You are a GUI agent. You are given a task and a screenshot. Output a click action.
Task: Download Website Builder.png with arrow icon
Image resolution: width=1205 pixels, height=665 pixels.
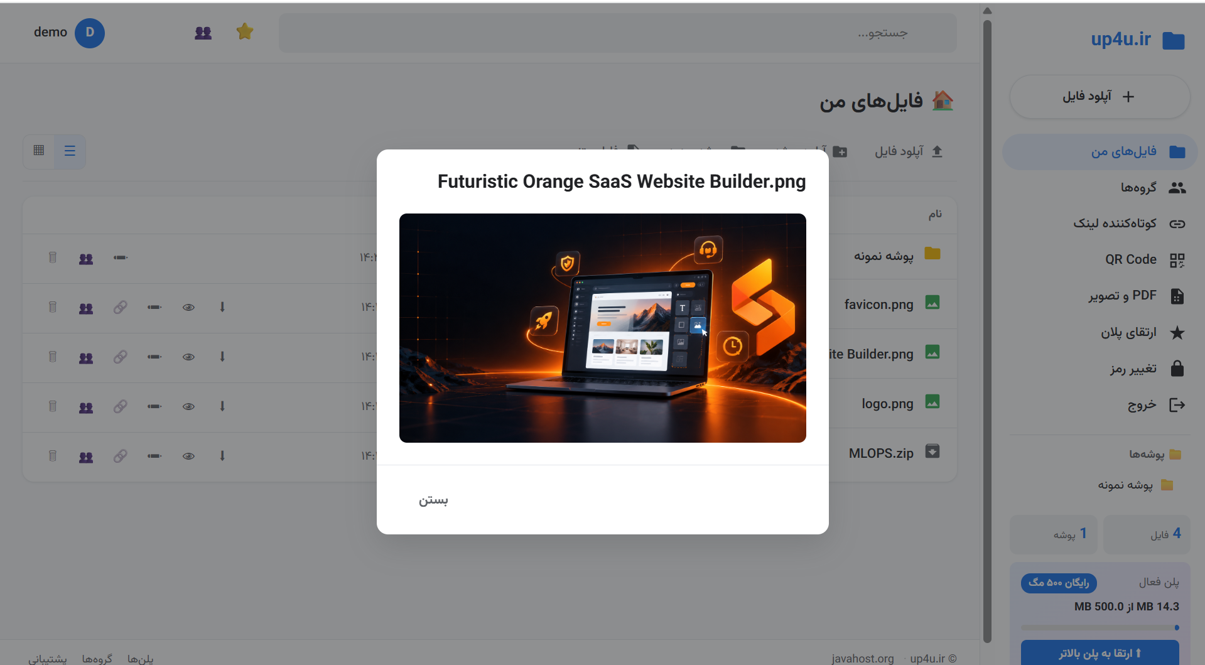[x=222, y=357]
